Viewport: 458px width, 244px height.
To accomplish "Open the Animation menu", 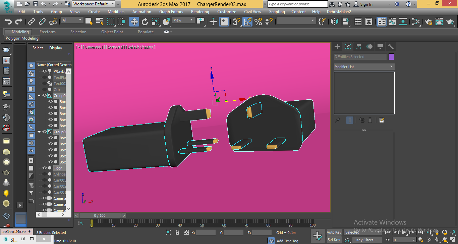I will (x=142, y=11).
